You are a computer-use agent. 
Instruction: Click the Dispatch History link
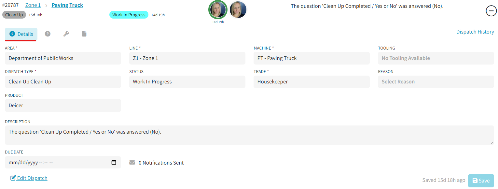pyautogui.click(x=475, y=32)
